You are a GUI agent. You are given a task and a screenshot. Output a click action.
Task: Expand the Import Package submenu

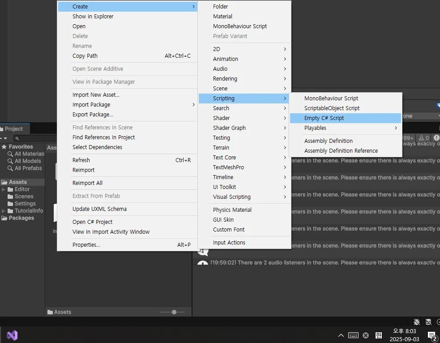coord(128,105)
